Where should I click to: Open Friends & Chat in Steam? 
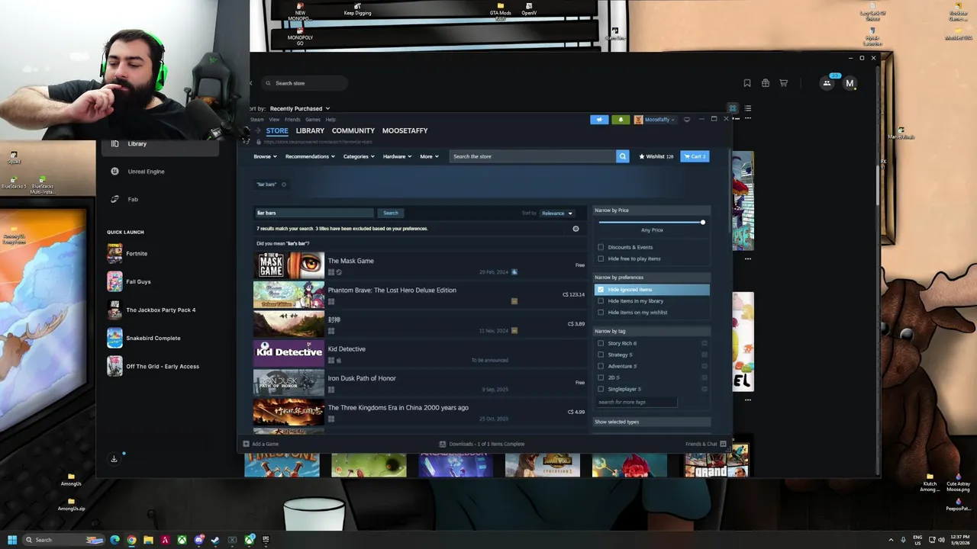click(x=706, y=444)
